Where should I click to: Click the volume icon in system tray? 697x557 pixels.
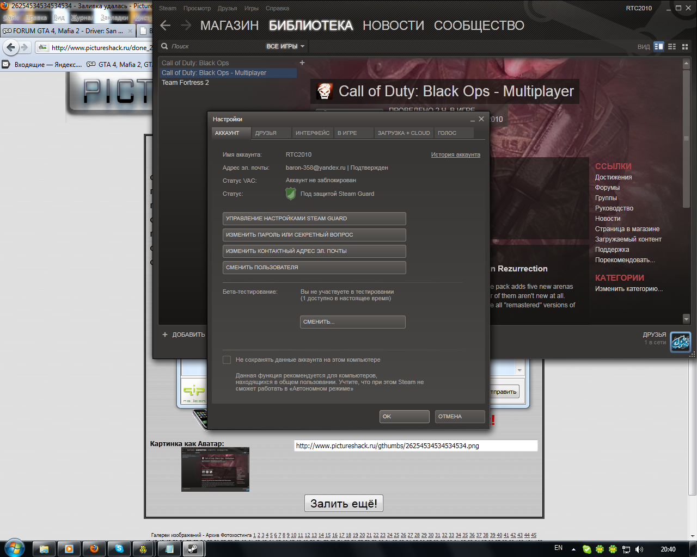click(x=639, y=549)
